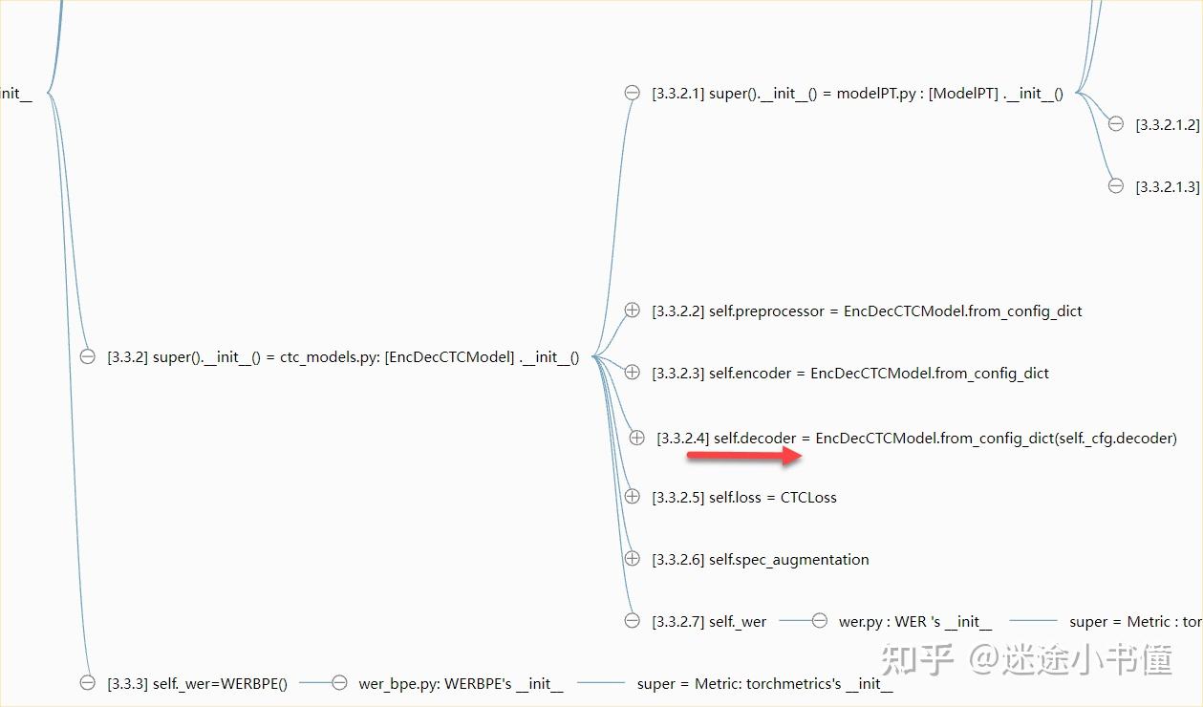Expand the [3.3.2.2] self.preprocessor node
The image size is (1203, 707).
coord(632,310)
